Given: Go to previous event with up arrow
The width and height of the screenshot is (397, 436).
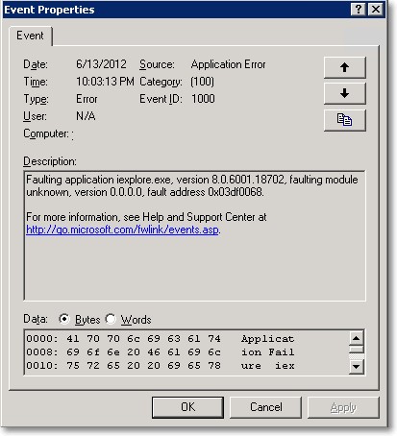Looking at the screenshot, I should 345,67.
